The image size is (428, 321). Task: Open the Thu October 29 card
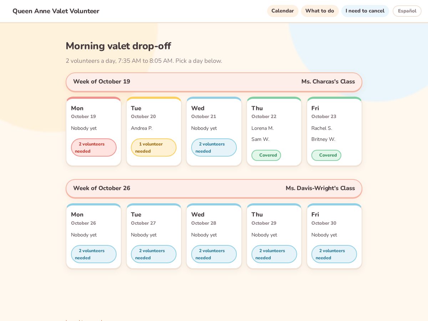tap(274, 236)
